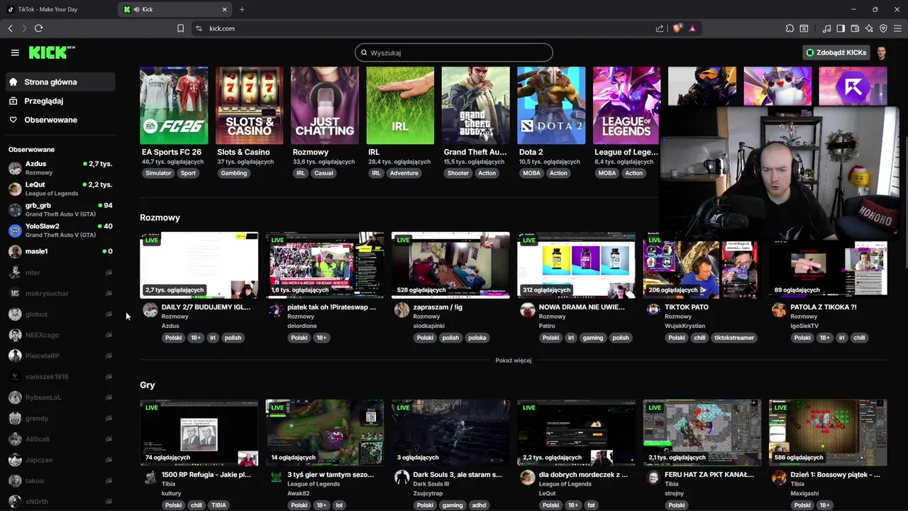Open the browser extensions puzzle icon

(x=790, y=28)
